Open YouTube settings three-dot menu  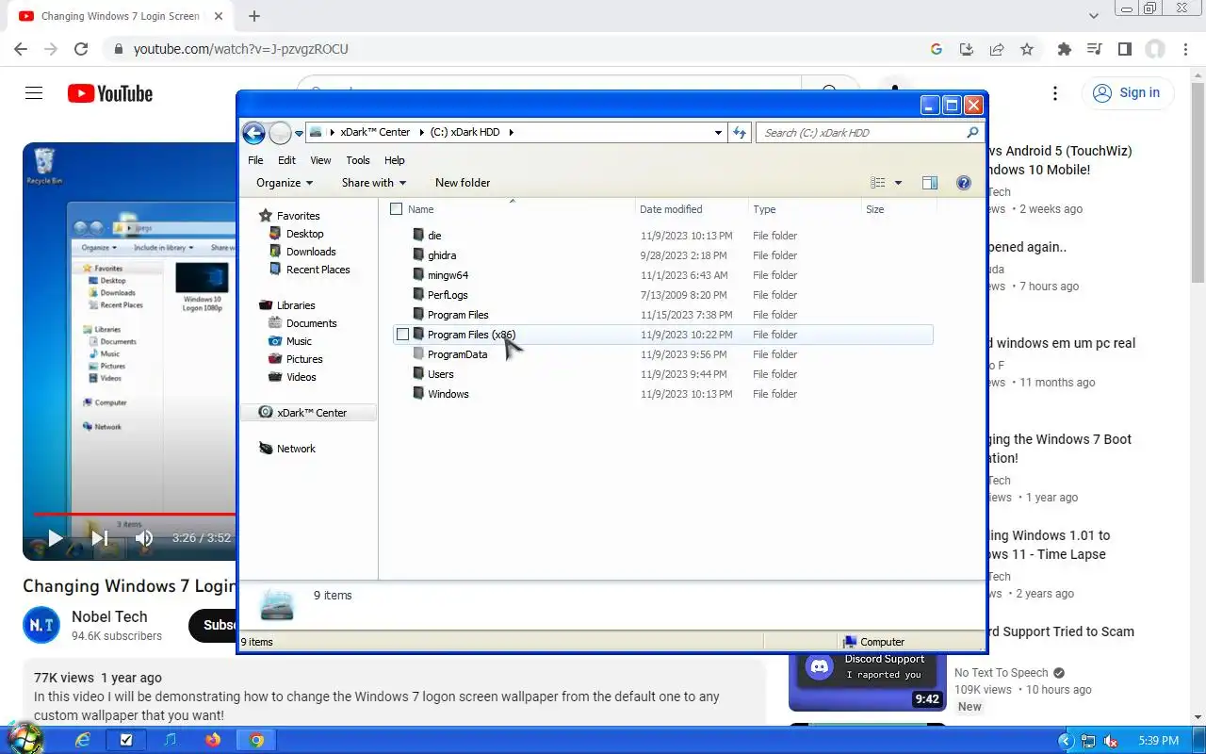tap(1055, 92)
